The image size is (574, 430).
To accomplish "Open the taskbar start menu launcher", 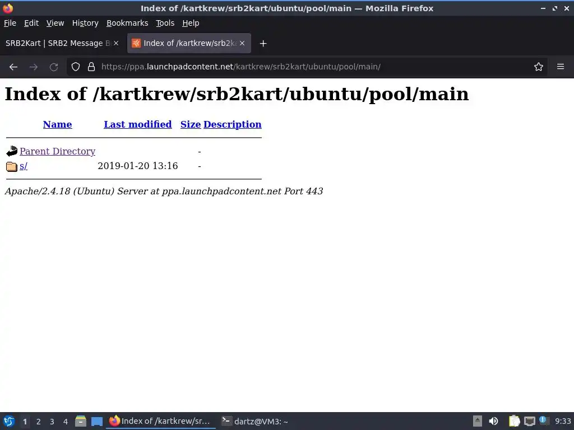I will coord(9,421).
